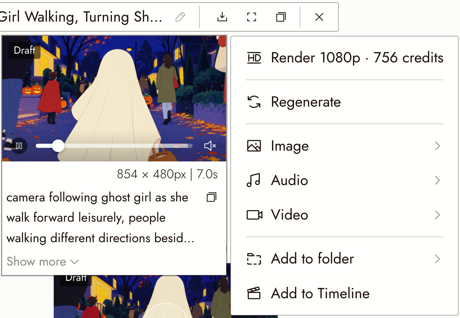The width and height of the screenshot is (460, 318).
Task: Click the chevron arrow next to Audio
Action: [x=437, y=180]
